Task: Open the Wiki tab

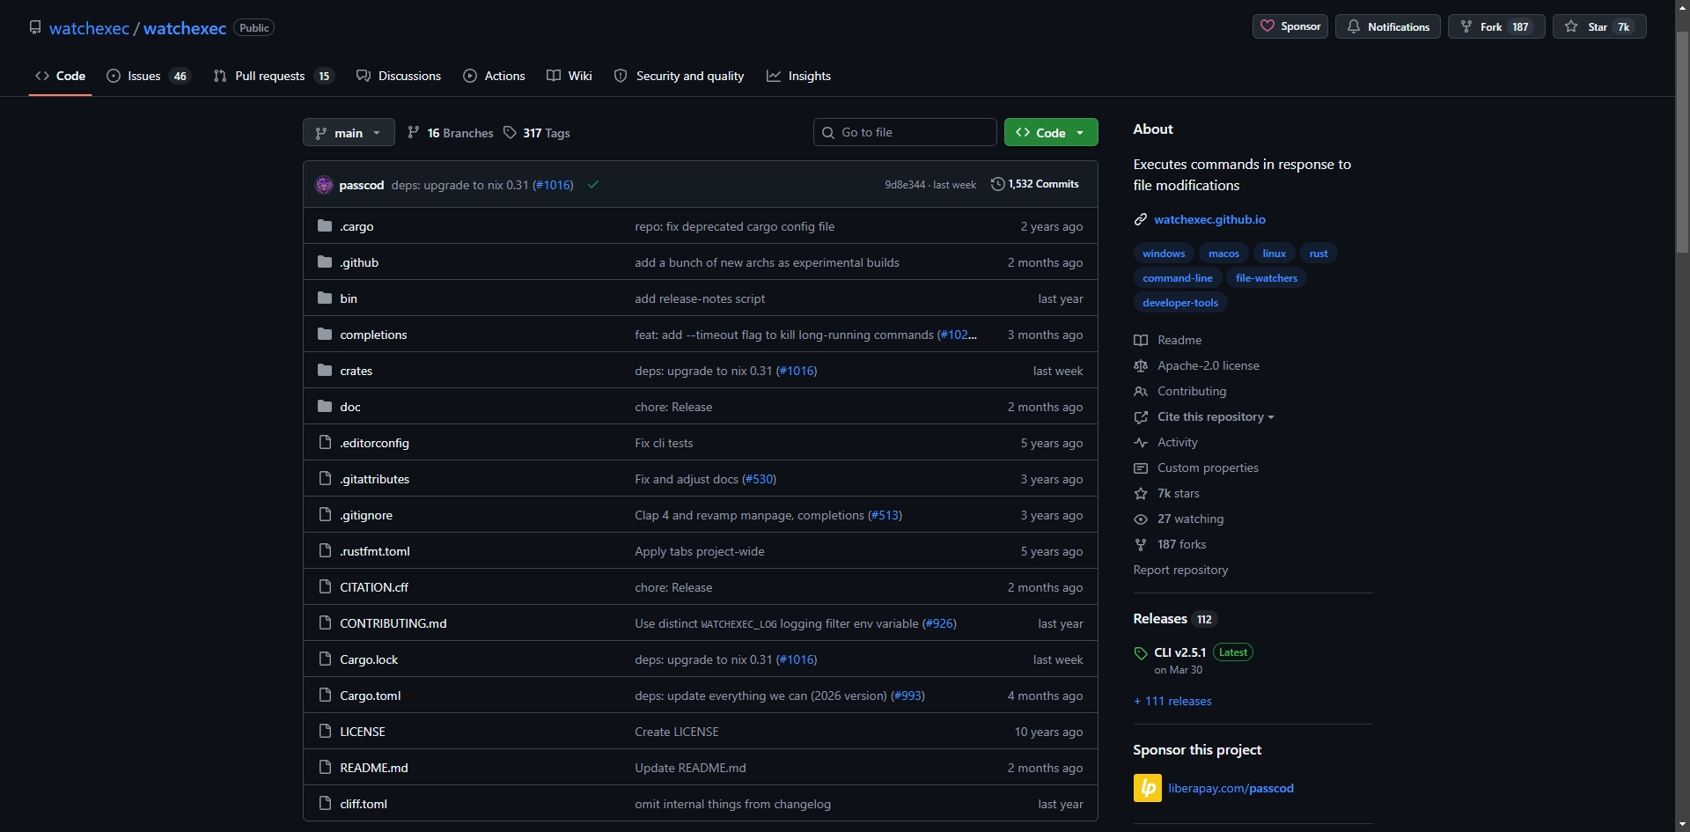Action: click(569, 76)
